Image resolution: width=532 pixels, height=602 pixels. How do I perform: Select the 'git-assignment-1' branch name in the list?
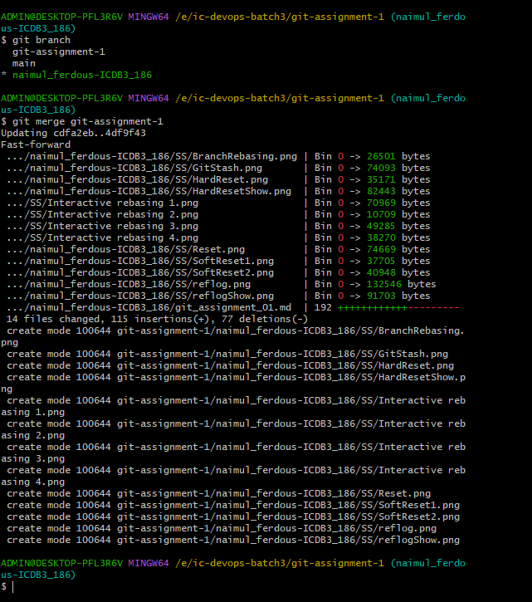pos(58,51)
